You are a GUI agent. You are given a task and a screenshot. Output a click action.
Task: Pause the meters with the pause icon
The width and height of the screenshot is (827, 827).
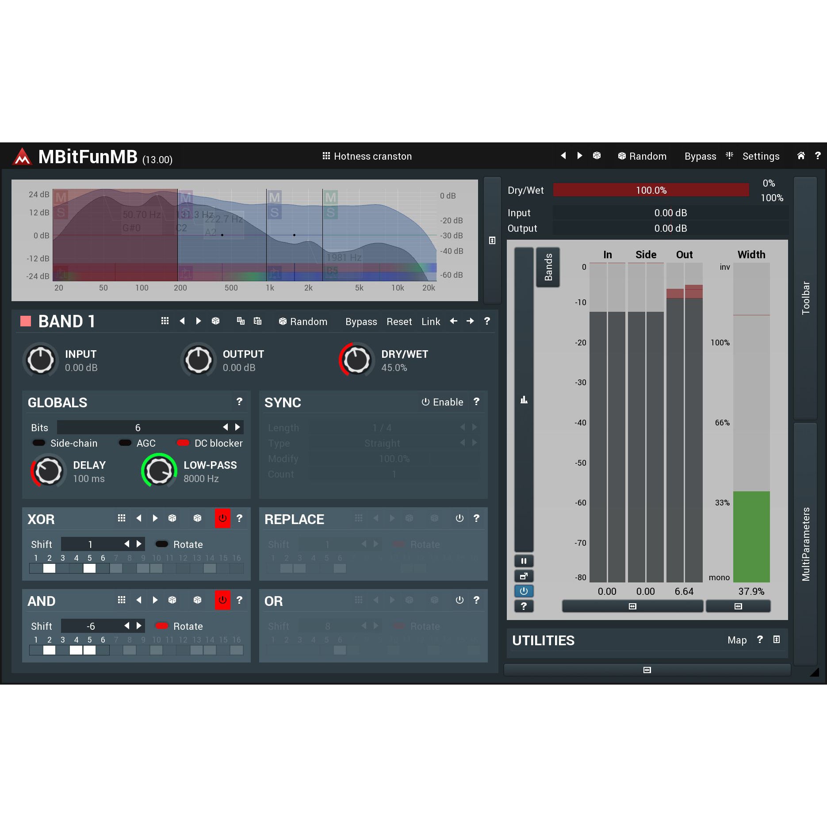click(524, 561)
